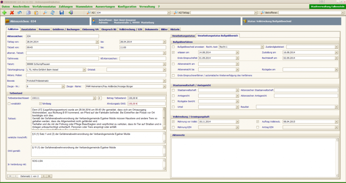This screenshot has width=346, height=183.
Task: Enable the vorsätzlich checkbox
Action: click(x=9, y=104)
